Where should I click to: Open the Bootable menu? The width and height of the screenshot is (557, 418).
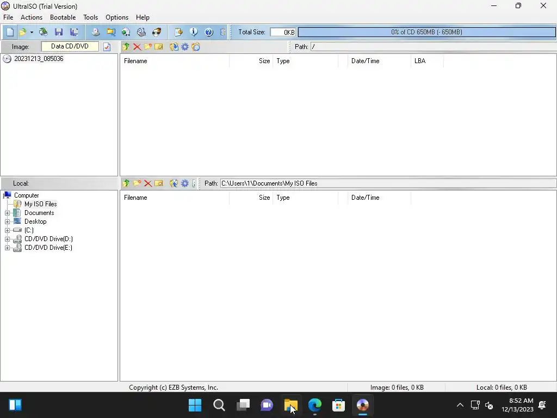coord(63,17)
